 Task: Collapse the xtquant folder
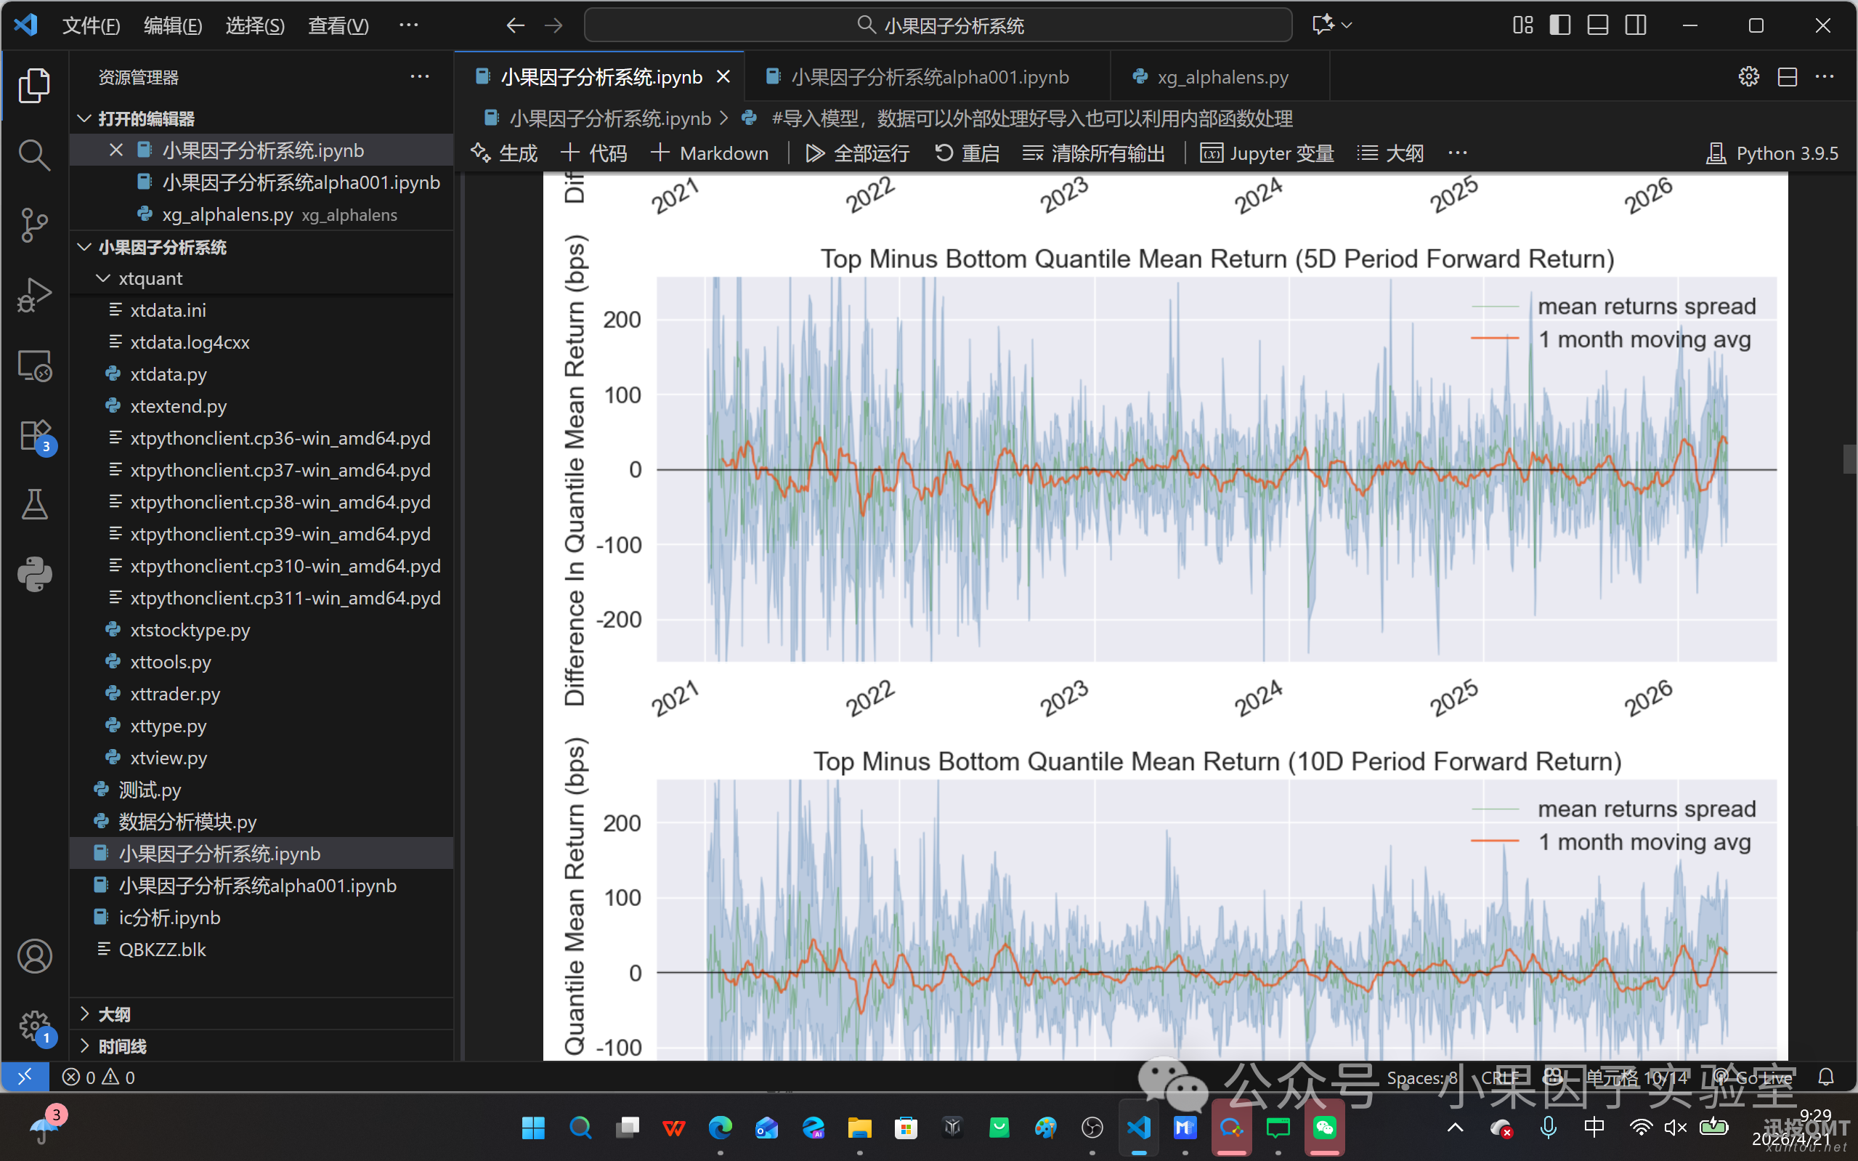(150, 278)
